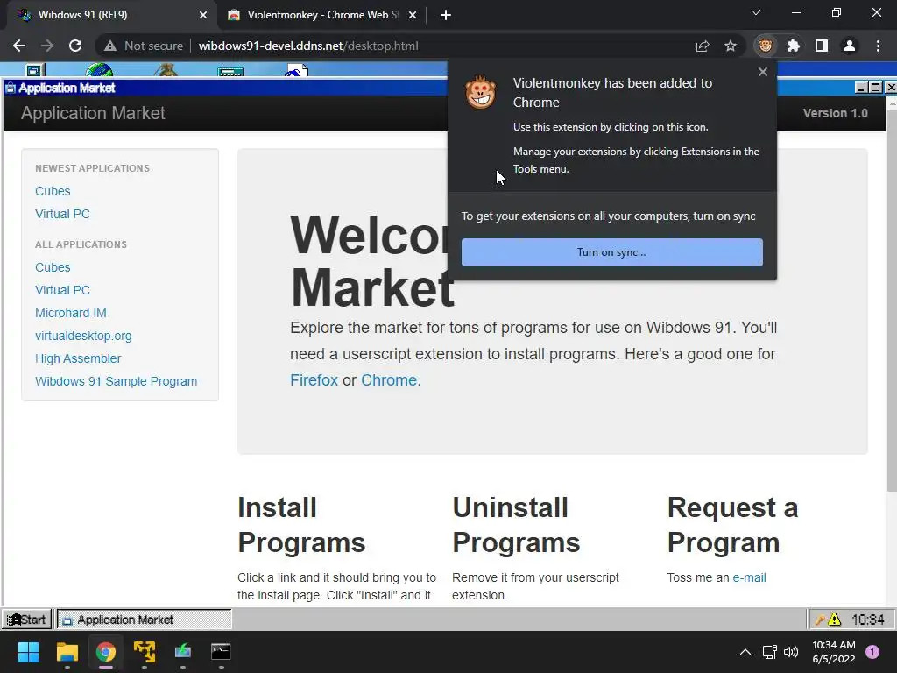Open Cubes under Newest Applications

(53, 191)
